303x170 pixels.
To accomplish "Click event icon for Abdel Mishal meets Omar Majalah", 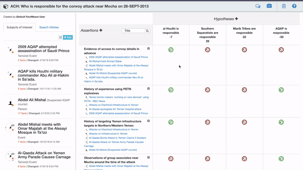I will click(11, 127).
